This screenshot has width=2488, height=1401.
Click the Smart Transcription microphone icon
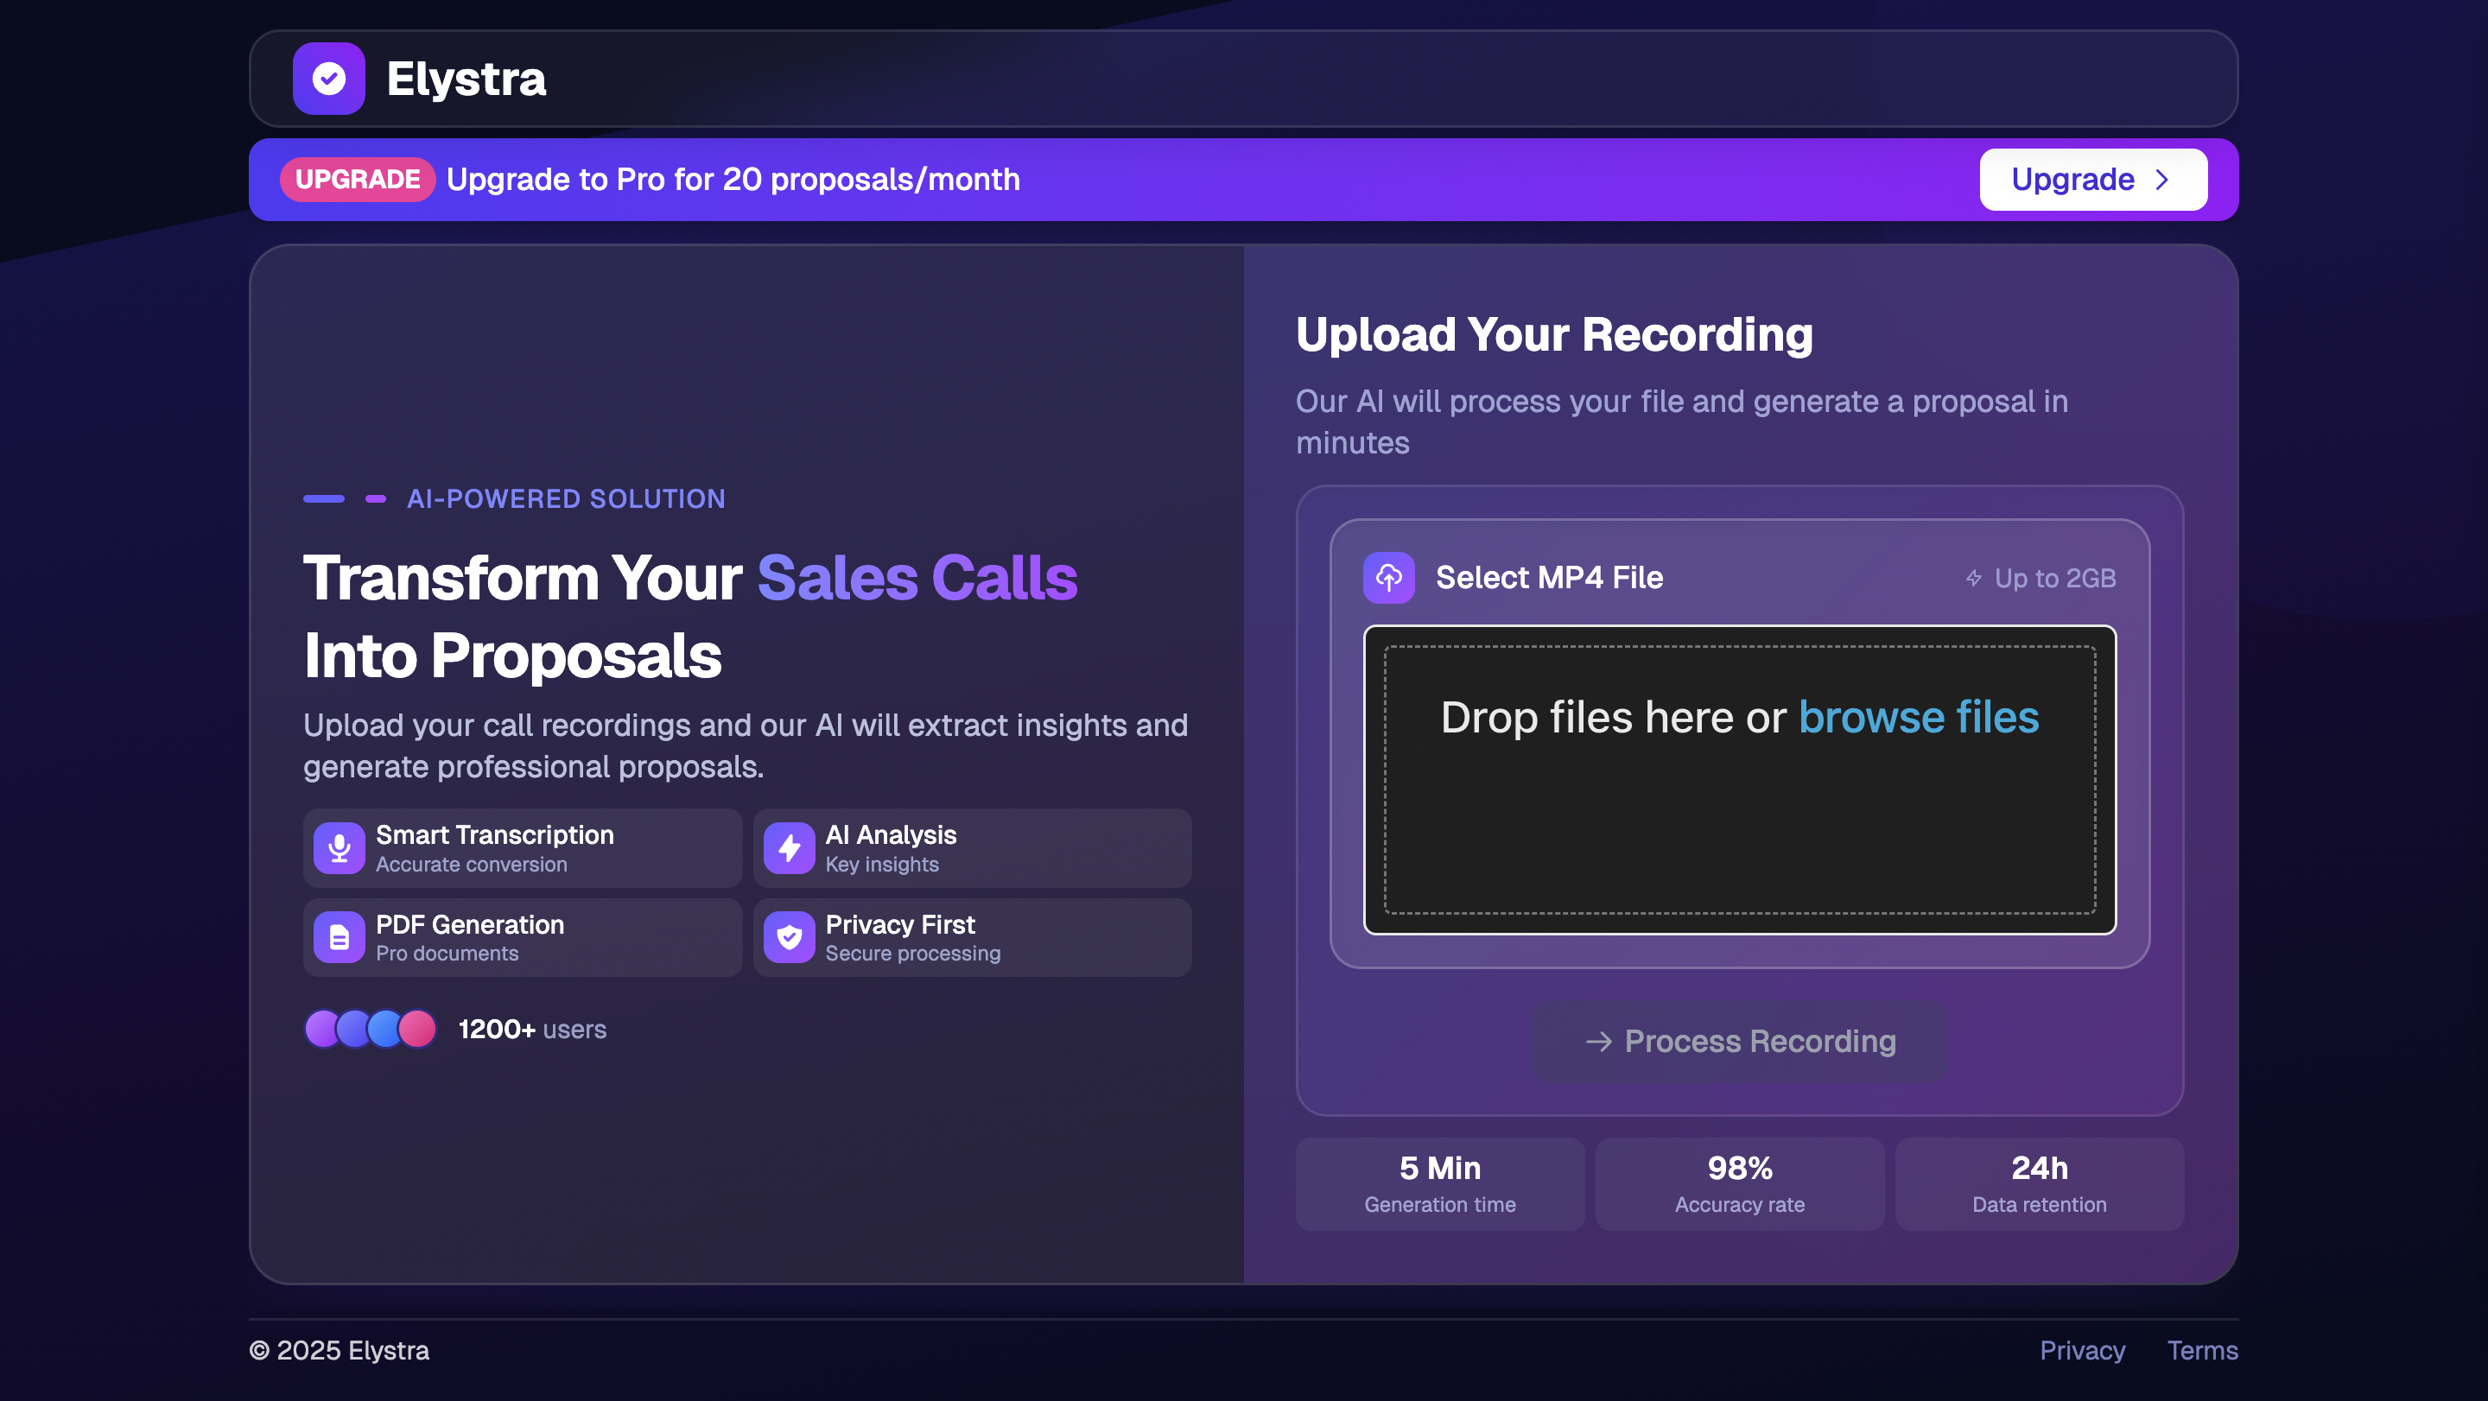(339, 847)
